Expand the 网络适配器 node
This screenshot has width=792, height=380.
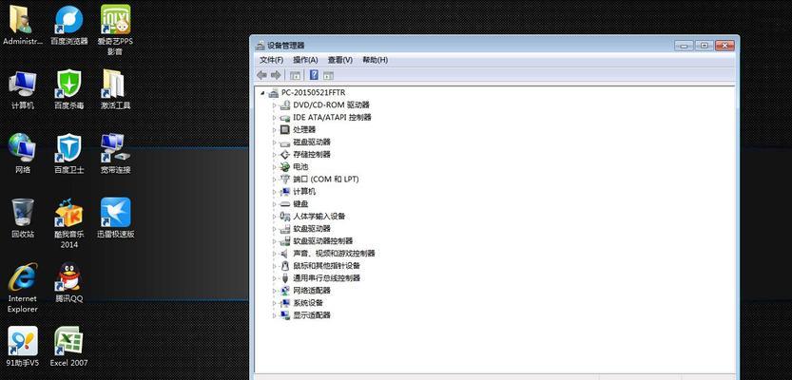click(x=274, y=291)
